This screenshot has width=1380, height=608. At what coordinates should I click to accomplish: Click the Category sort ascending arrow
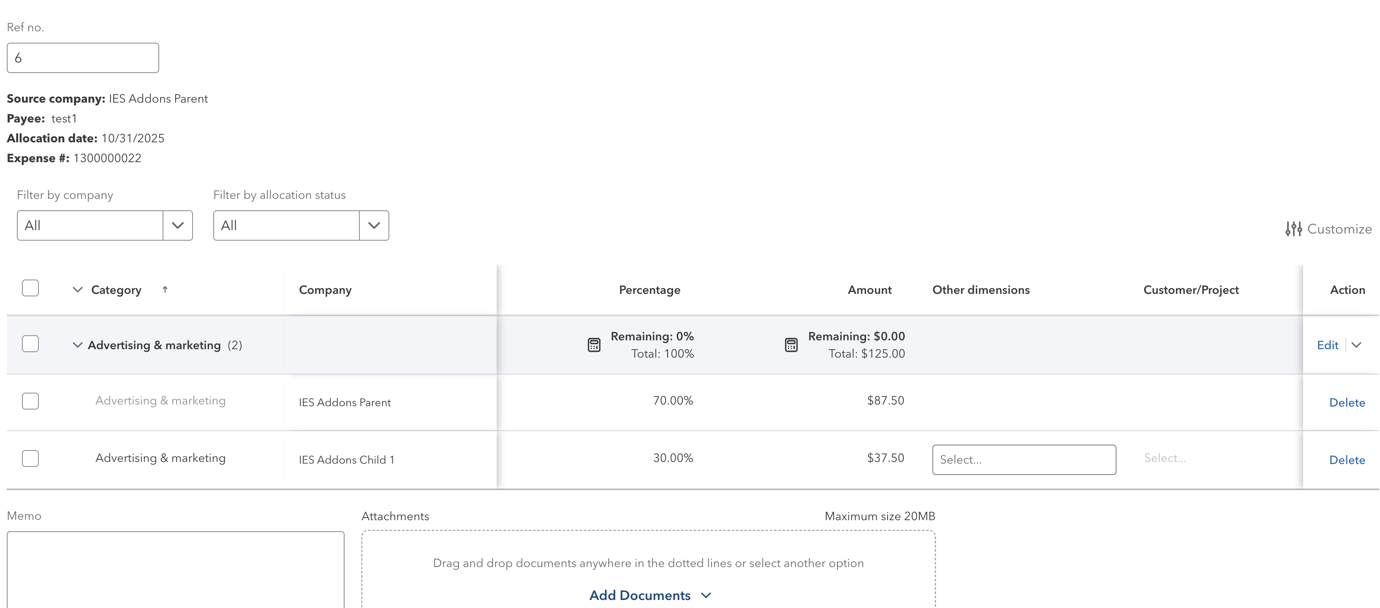pyautogui.click(x=165, y=290)
